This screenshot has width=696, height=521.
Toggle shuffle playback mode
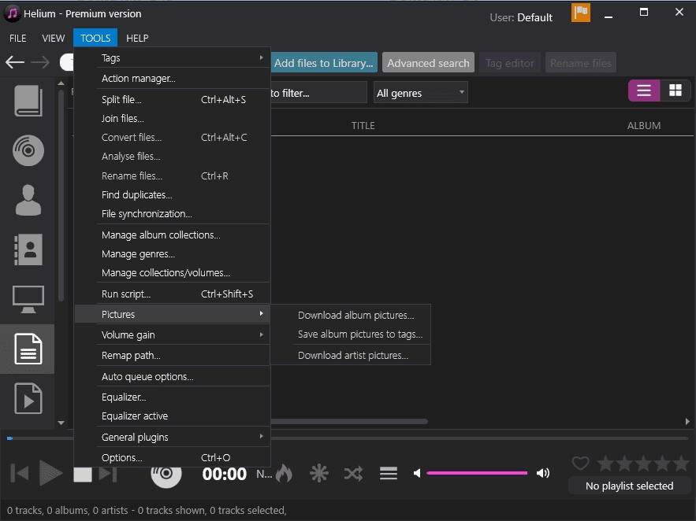pyautogui.click(x=353, y=474)
